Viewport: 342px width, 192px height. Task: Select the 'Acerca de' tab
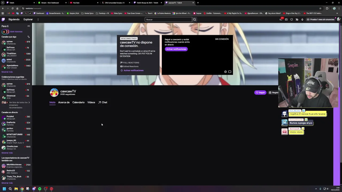point(64,102)
